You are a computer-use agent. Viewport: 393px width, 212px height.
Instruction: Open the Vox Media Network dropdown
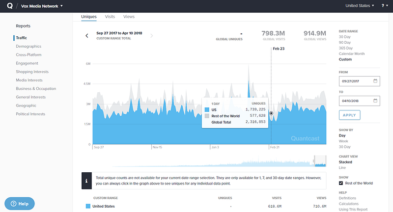point(42,6)
